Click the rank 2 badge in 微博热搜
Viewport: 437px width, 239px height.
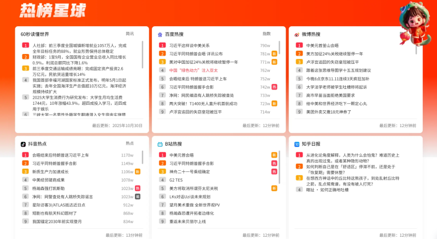click(x=299, y=54)
